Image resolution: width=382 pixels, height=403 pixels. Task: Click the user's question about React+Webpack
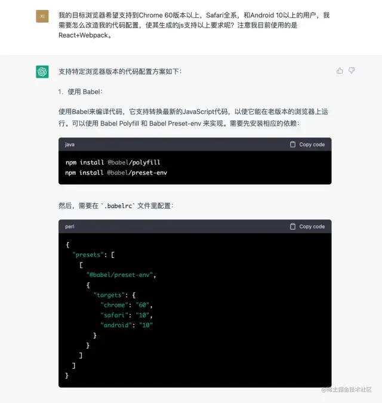click(194, 25)
